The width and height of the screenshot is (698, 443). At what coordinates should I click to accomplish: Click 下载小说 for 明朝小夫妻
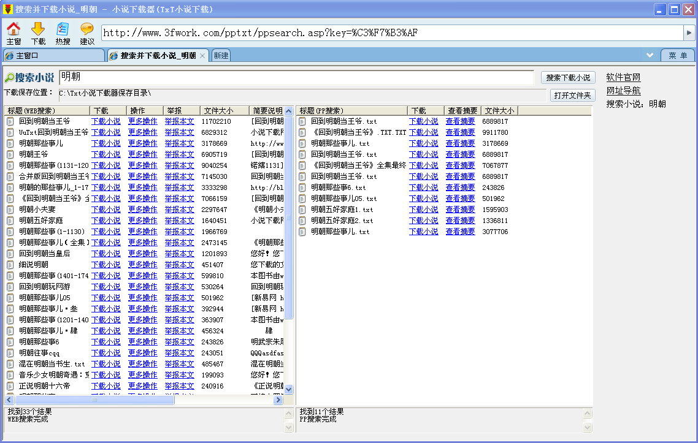tap(105, 210)
